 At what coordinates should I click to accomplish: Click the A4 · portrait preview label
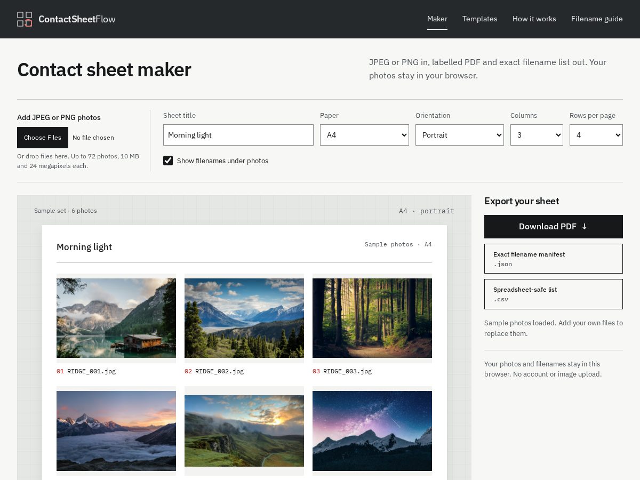click(x=427, y=211)
